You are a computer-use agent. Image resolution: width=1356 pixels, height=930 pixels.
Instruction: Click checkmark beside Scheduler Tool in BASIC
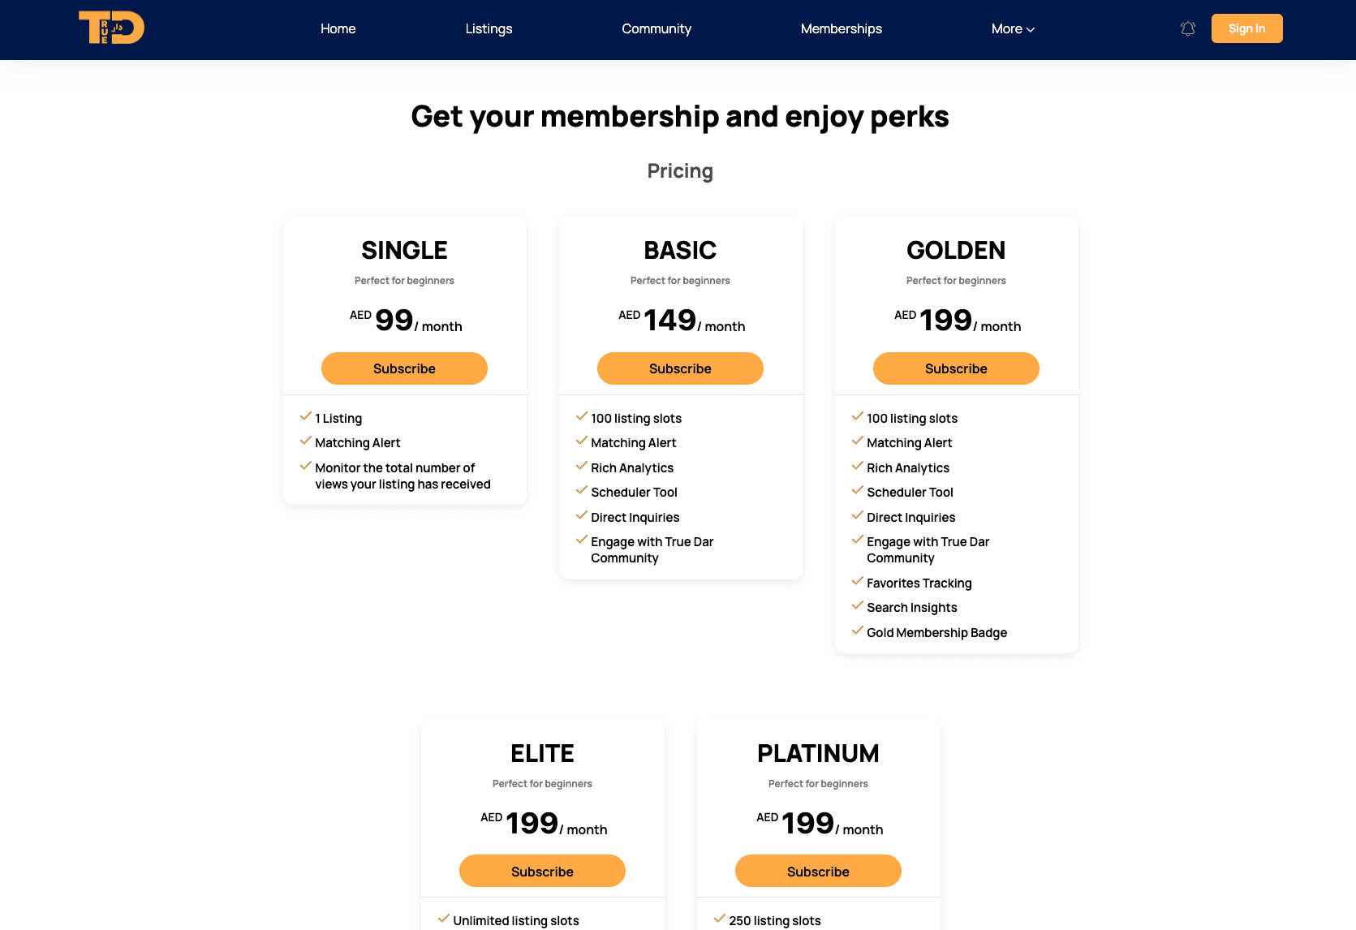point(582,491)
